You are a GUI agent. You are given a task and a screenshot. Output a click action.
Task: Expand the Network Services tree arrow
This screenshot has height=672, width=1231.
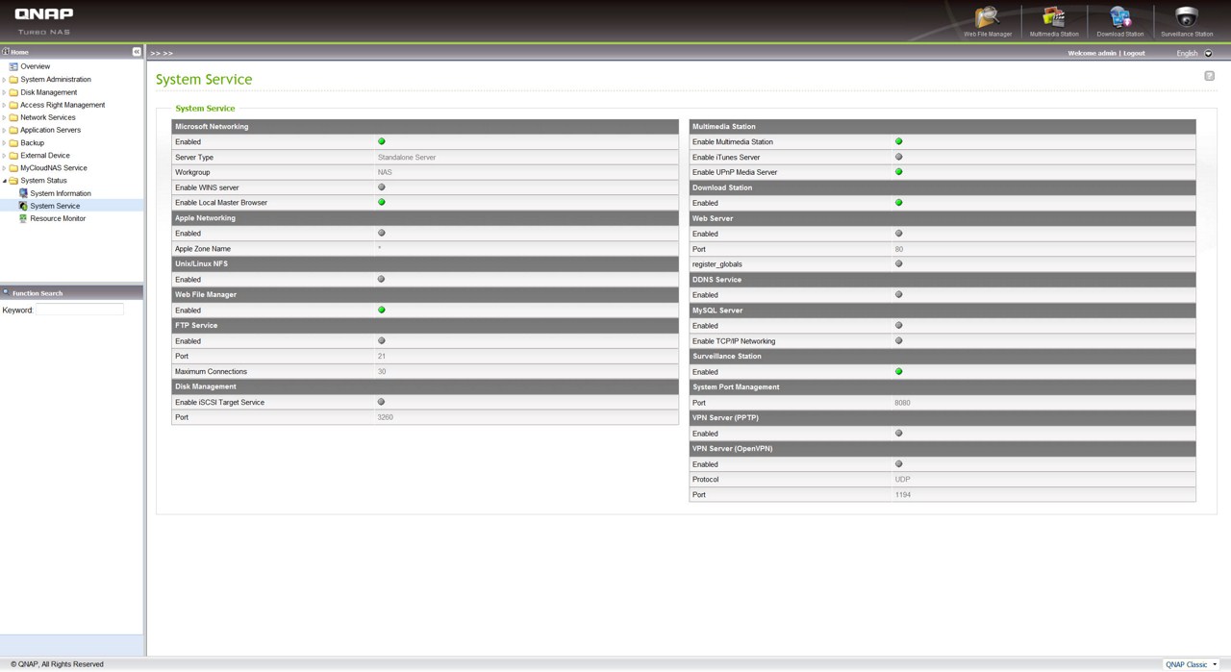click(4, 117)
